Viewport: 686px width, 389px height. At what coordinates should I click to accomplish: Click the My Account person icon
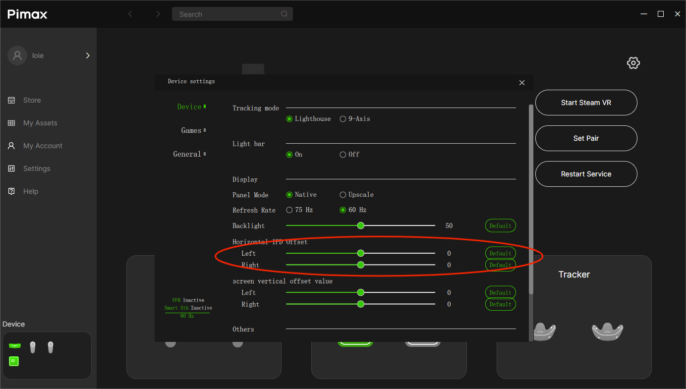pyautogui.click(x=11, y=146)
